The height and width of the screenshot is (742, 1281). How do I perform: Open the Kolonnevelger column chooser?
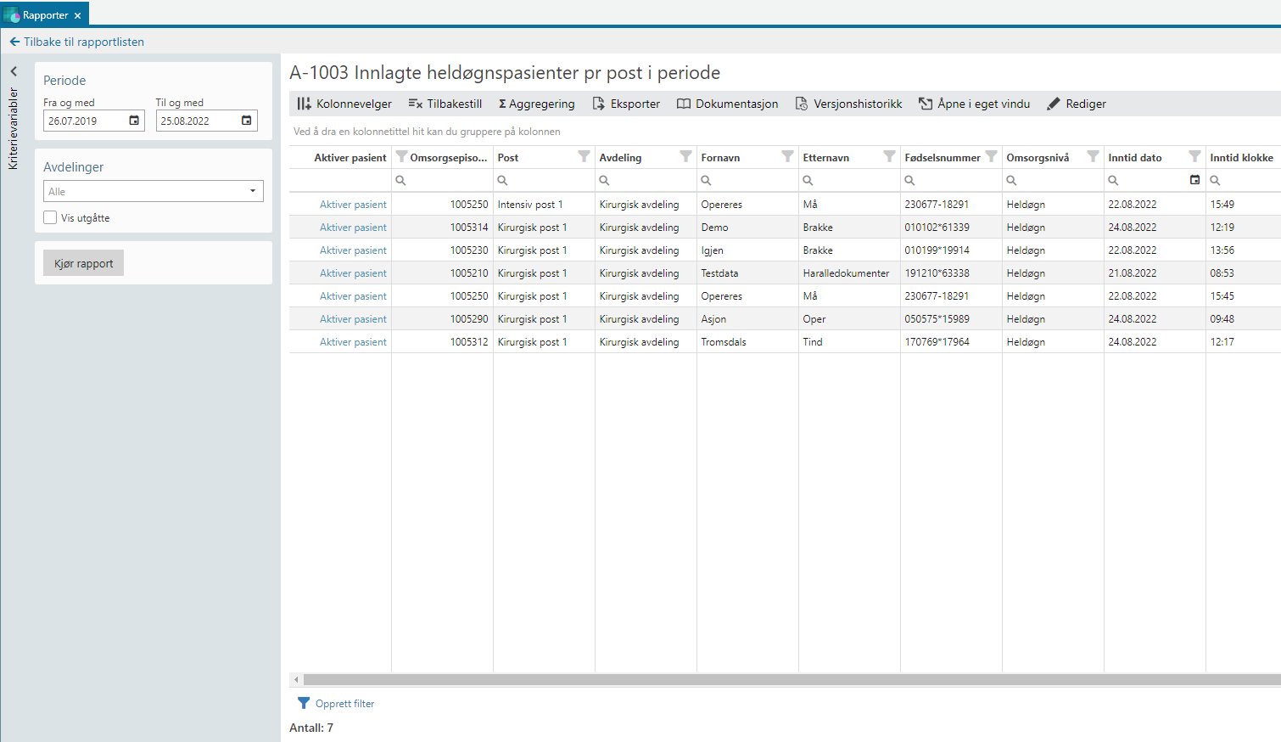coord(344,104)
